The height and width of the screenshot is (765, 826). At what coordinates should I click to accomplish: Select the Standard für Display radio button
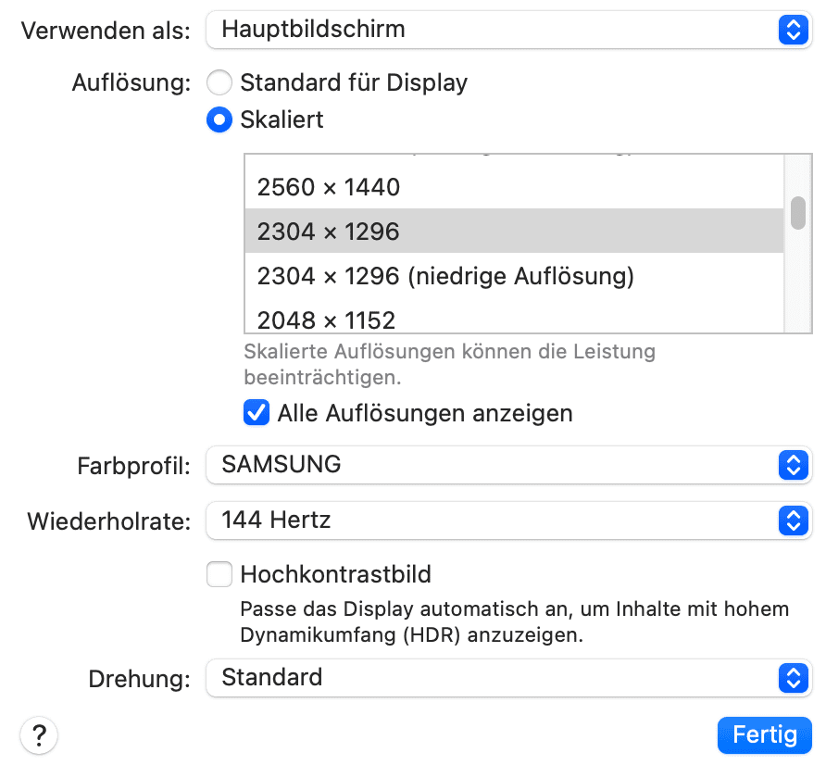coord(219,83)
